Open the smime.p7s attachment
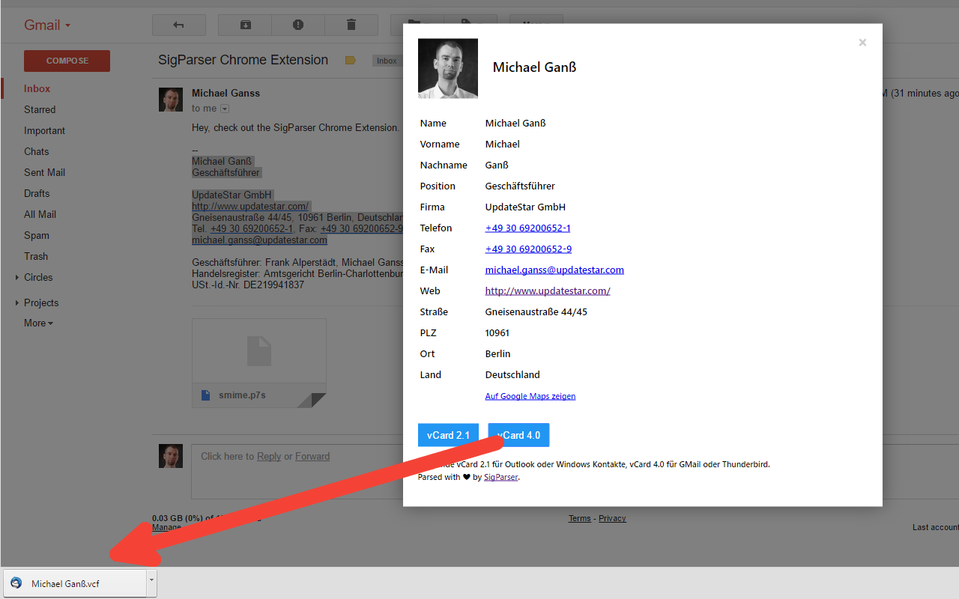Image resolution: width=959 pixels, height=599 pixels. point(259,363)
